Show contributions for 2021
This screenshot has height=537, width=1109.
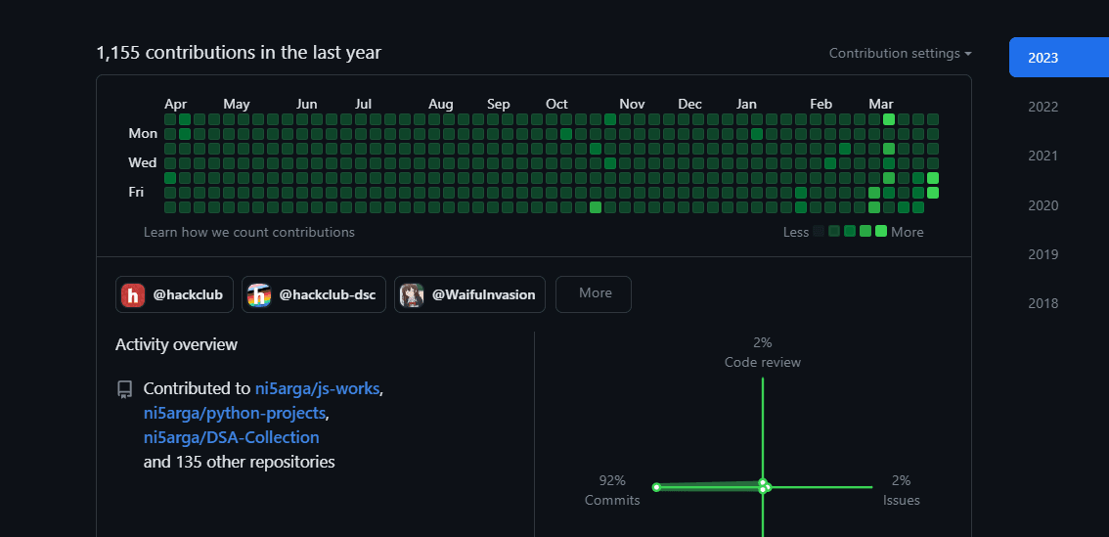pos(1042,156)
